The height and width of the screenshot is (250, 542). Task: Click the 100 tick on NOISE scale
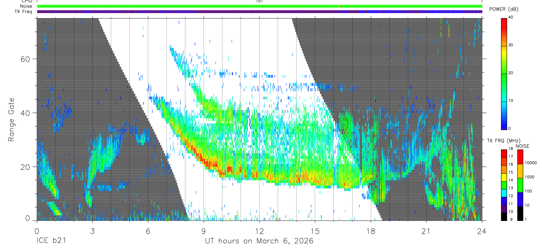coord(529,191)
